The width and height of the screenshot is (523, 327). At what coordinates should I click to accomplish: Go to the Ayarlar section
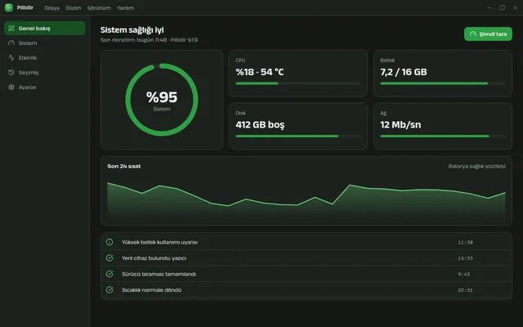(45, 87)
